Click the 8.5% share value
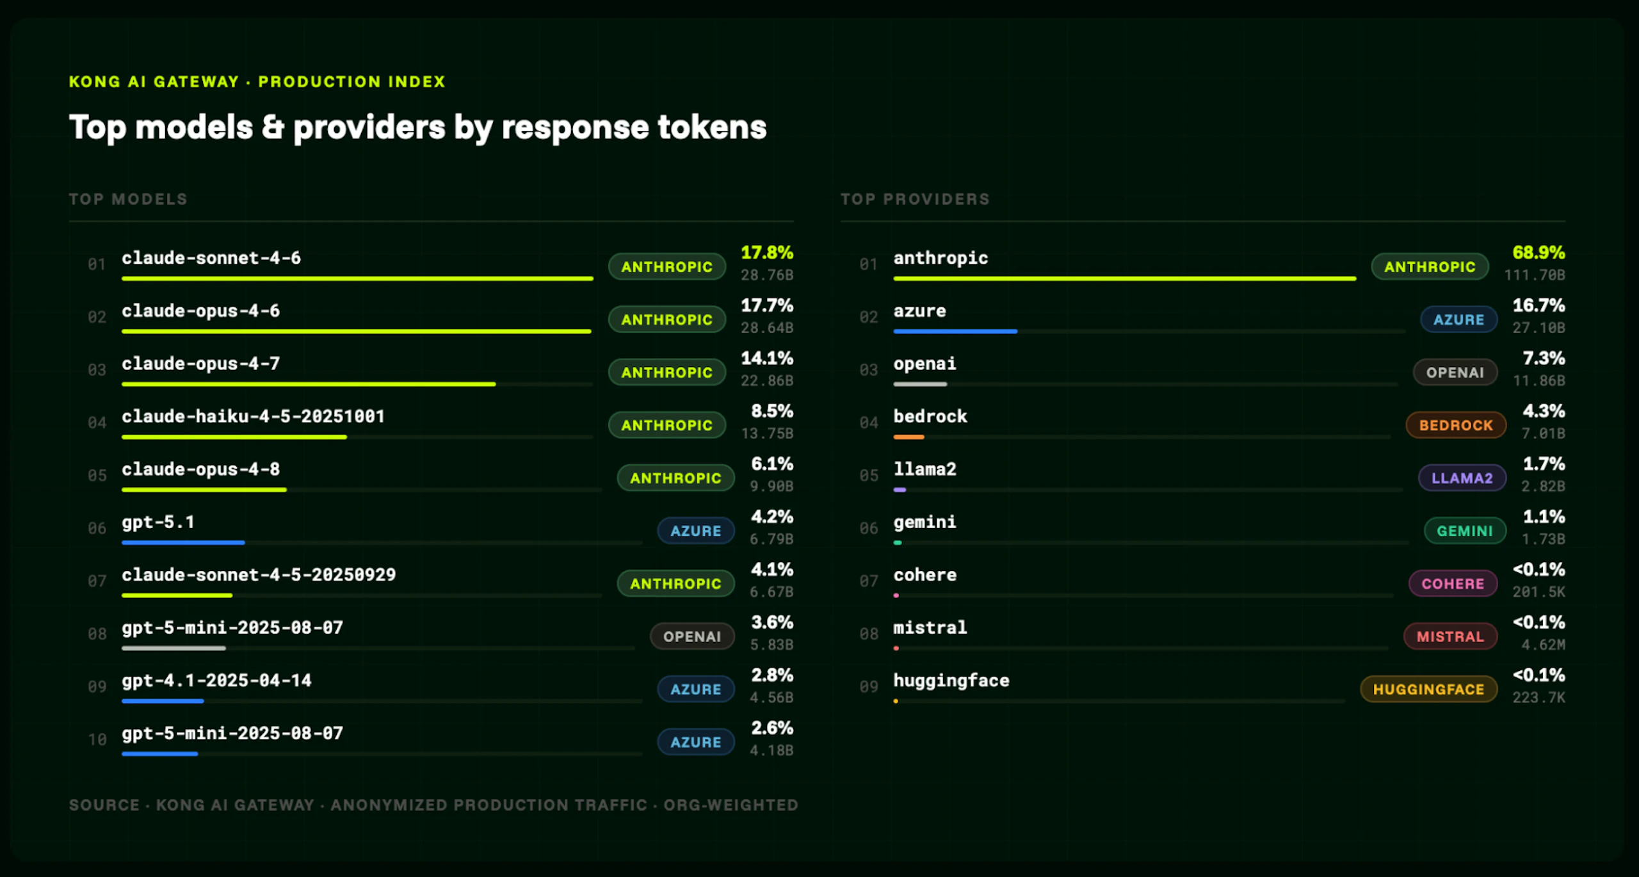 pyautogui.click(x=772, y=411)
